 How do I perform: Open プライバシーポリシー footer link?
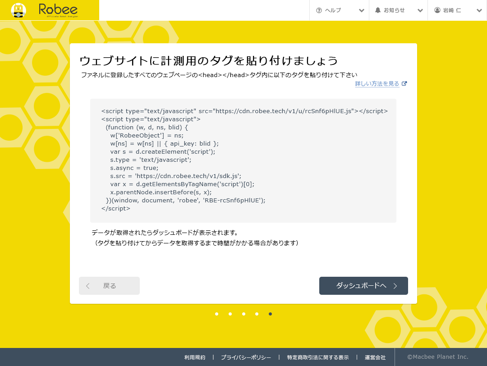click(246, 357)
